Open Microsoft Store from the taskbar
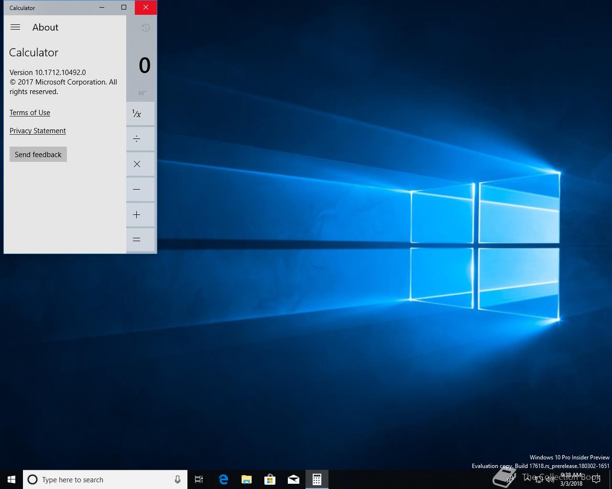Viewport: 612px width, 489px height. [270, 479]
